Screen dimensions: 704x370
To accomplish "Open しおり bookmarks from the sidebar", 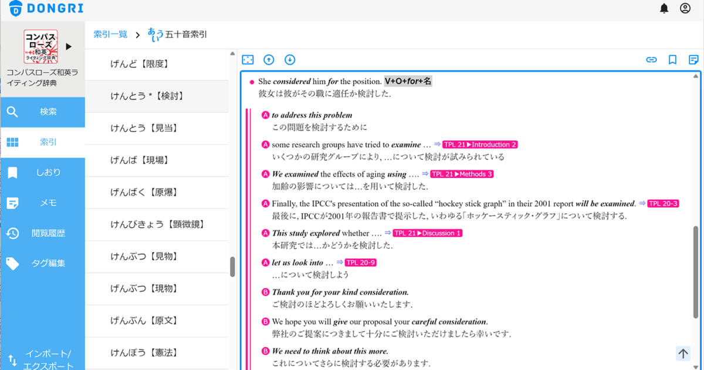I will tap(12, 171).
